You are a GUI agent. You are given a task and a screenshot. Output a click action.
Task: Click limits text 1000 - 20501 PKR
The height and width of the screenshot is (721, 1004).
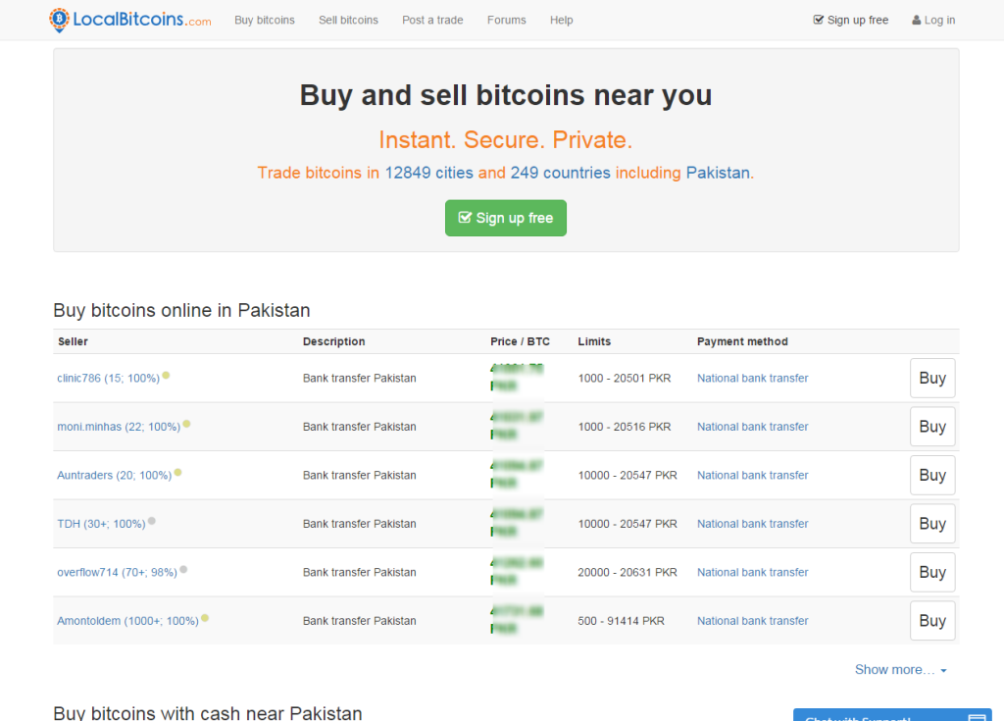(x=625, y=378)
